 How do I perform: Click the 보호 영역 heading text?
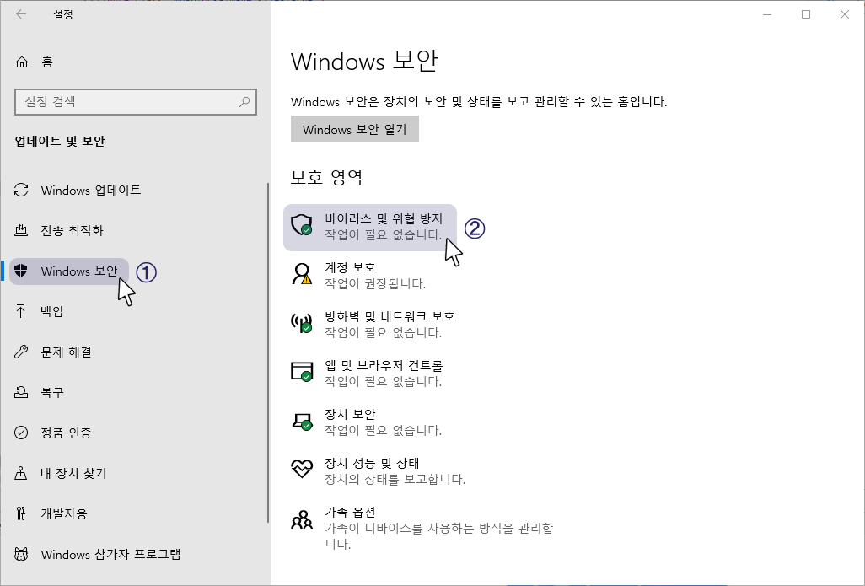point(326,177)
